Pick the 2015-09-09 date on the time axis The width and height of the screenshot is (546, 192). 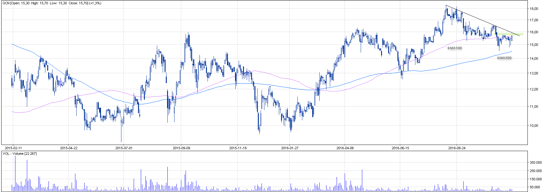(x=181, y=148)
